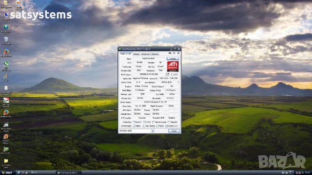Viewport: 312px width, 175px height.
Task: Toggle the OpenGL 2.0 checkbox
Action: [x=167, y=126]
